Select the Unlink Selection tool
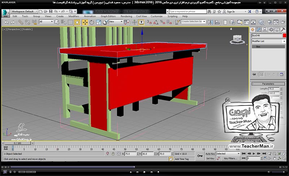Screen dimensions: 289x176 tap(27, 22)
